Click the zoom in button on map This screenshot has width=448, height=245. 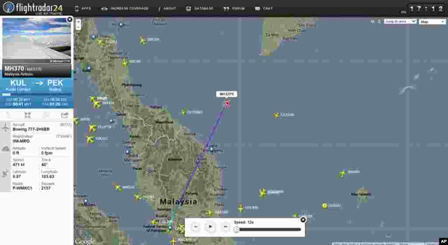(78, 21)
